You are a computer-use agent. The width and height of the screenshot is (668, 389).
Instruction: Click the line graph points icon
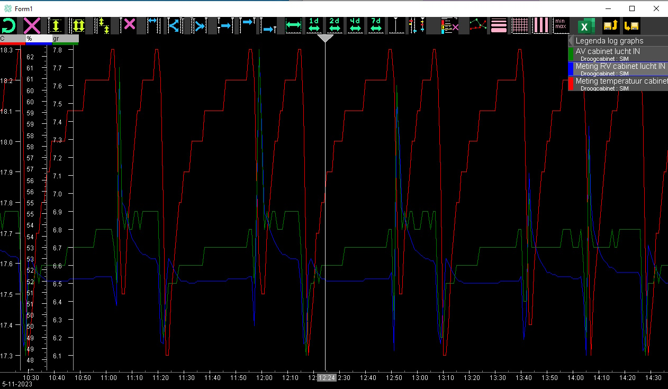click(478, 25)
